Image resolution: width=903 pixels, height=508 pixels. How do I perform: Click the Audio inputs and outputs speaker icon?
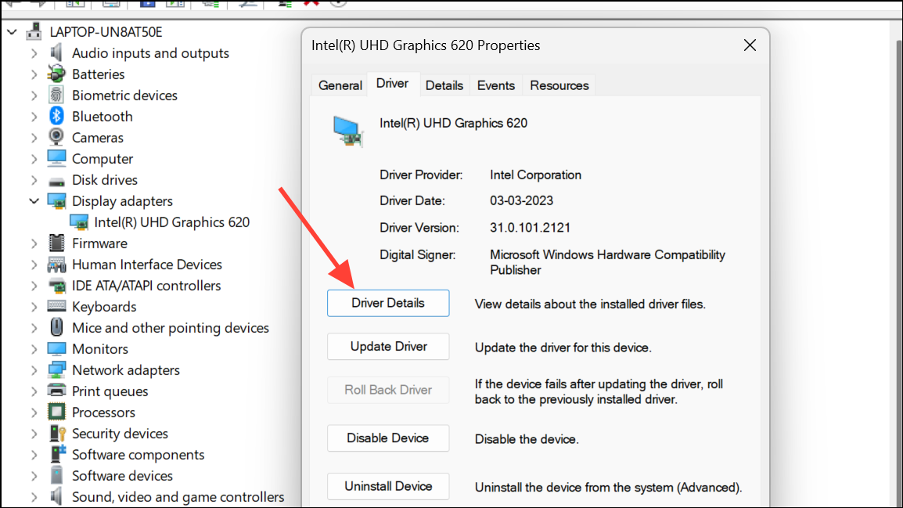[x=56, y=53]
